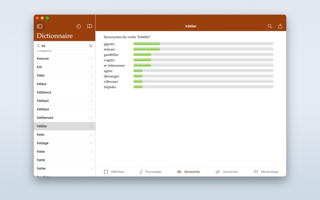Click the search field containing 'fré'
This screenshot has width=320, height=200.
click(64, 46)
